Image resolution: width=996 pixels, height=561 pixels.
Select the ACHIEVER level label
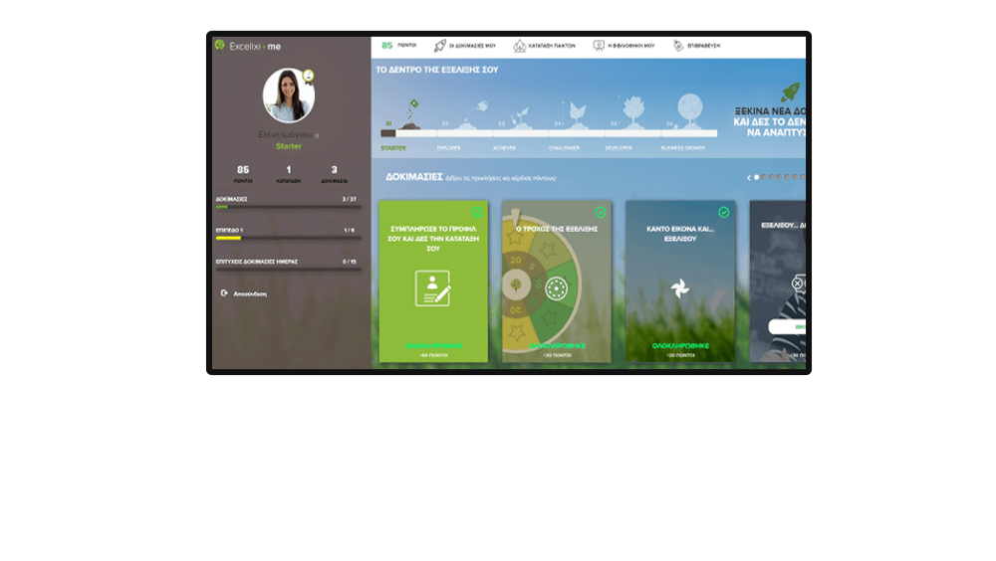[x=504, y=148]
